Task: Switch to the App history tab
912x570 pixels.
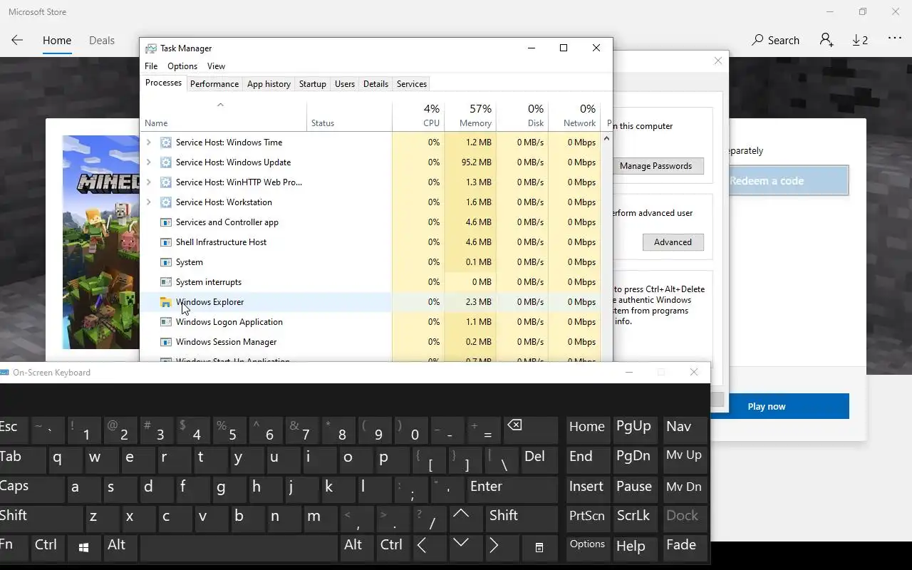Action: pos(269,84)
